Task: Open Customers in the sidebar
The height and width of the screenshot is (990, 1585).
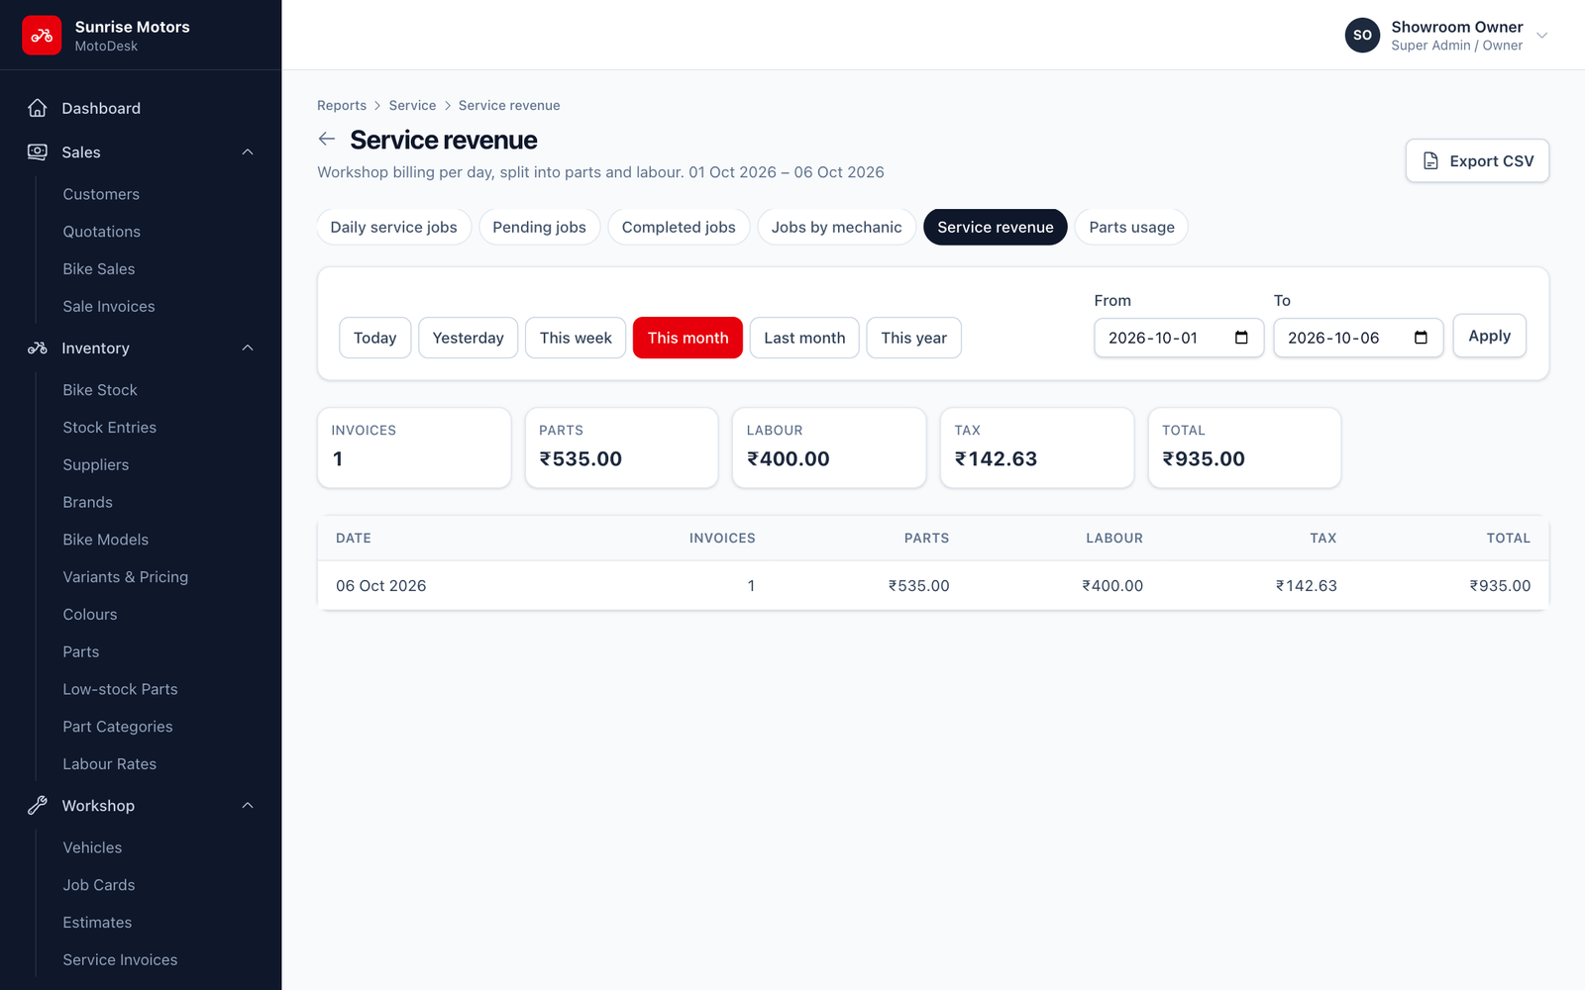Action: [101, 194]
